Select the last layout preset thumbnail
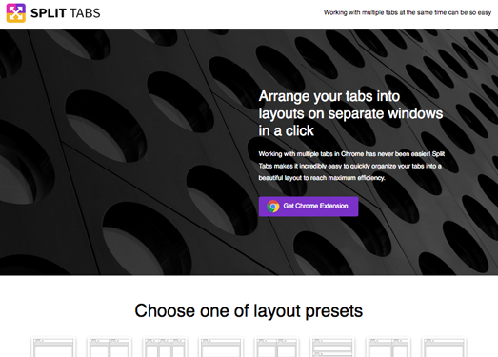The height and width of the screenshot is (357, 498). click(x=444, y=347)
